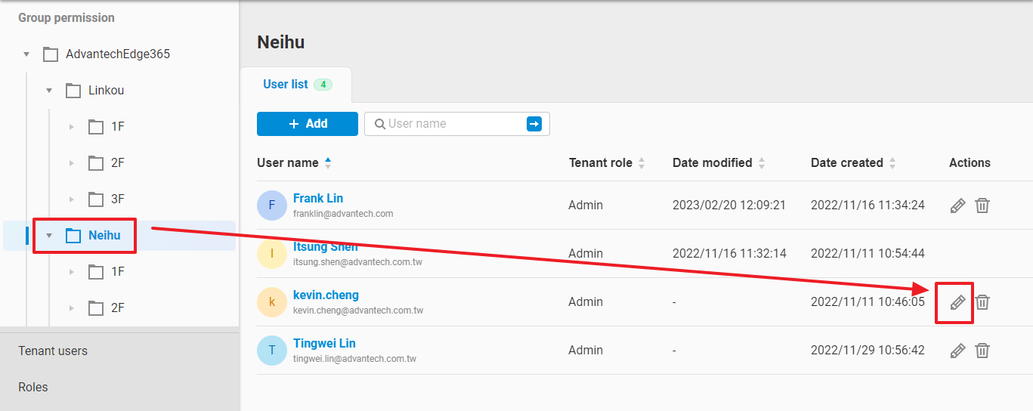Screen dimensions: 1033x411
Task: Edit Tingwei Lin with the pencil icon
Action: pyautogui.click(x=957, y=351)
